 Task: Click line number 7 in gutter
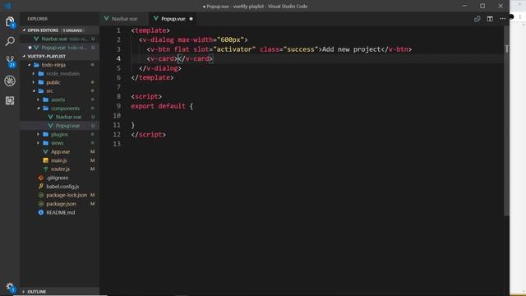(x=118, y=87)
